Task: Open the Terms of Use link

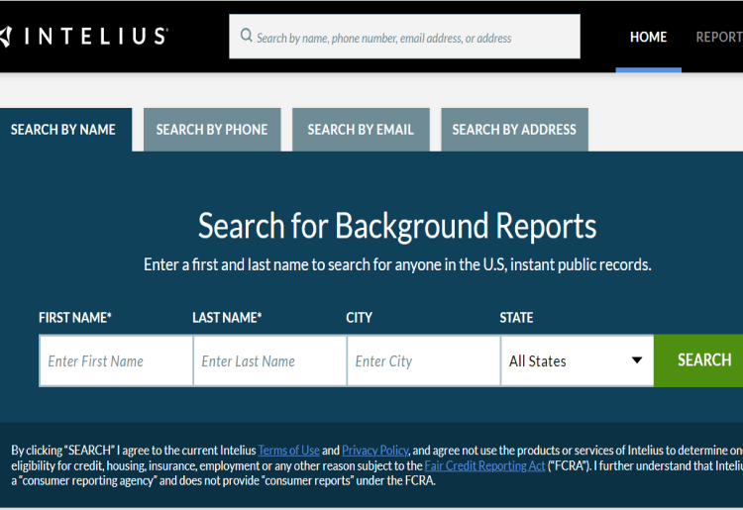Action: (288, 450)
